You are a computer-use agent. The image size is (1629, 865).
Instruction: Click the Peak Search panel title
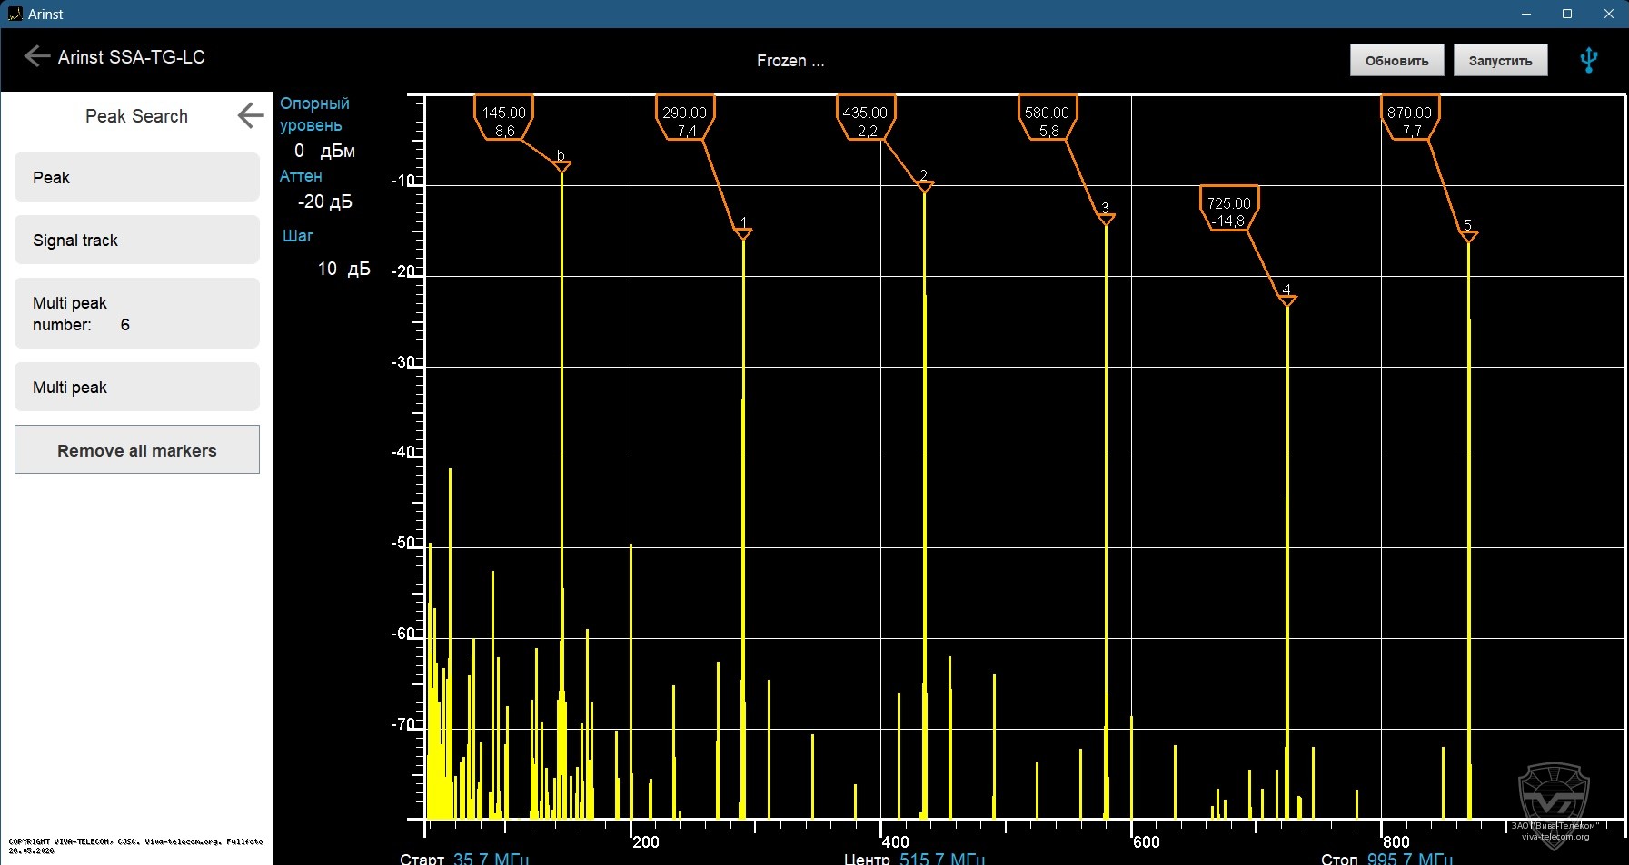pos(136,116)
